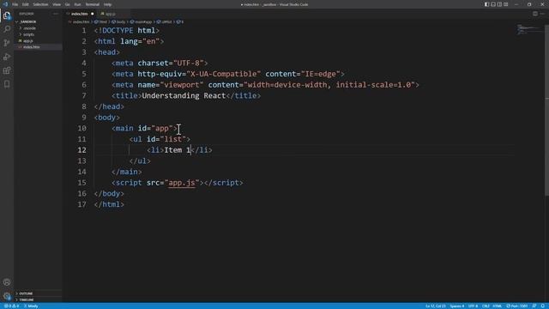Open the File menu
The height and width of the screenshot is (309, 549).
[15, 4]
